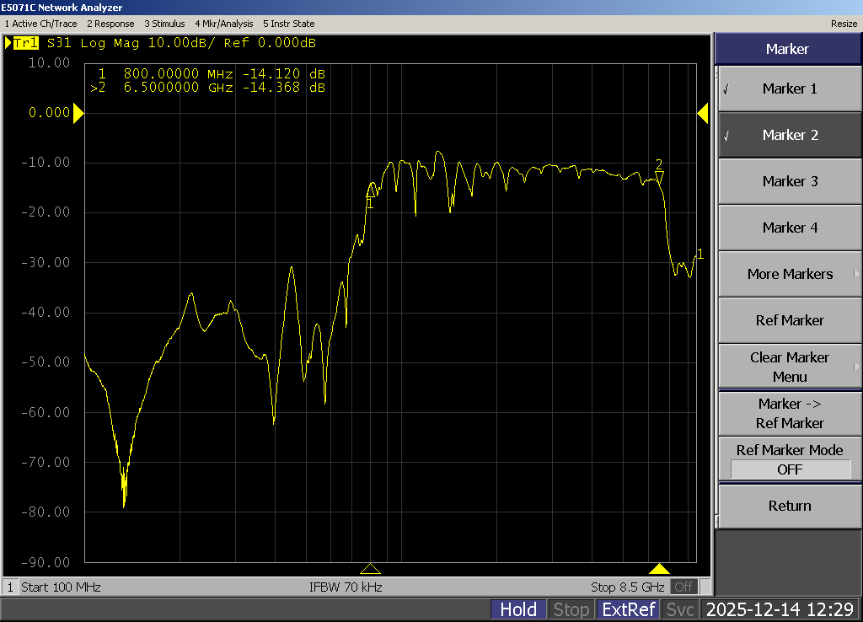
Task: Click the Tr1 active trace indicator
Action: 25,43
